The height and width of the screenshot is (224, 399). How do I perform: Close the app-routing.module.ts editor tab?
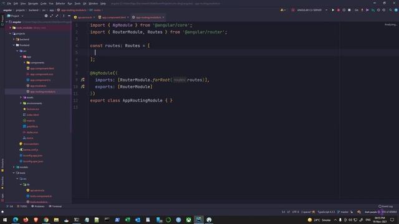(163, 17)
